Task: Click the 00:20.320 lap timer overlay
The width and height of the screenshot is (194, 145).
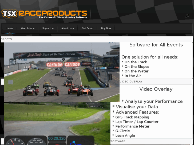Action: (x=57, y=138)
